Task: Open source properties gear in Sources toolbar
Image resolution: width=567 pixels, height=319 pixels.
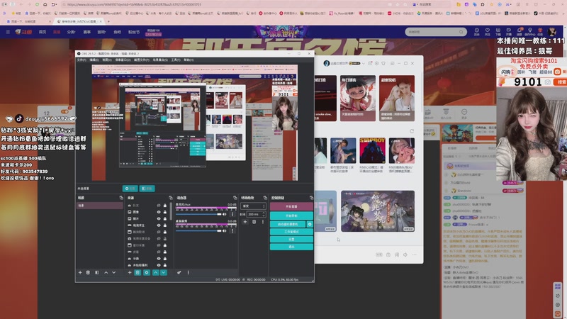Action: click(x=147, y=272)
